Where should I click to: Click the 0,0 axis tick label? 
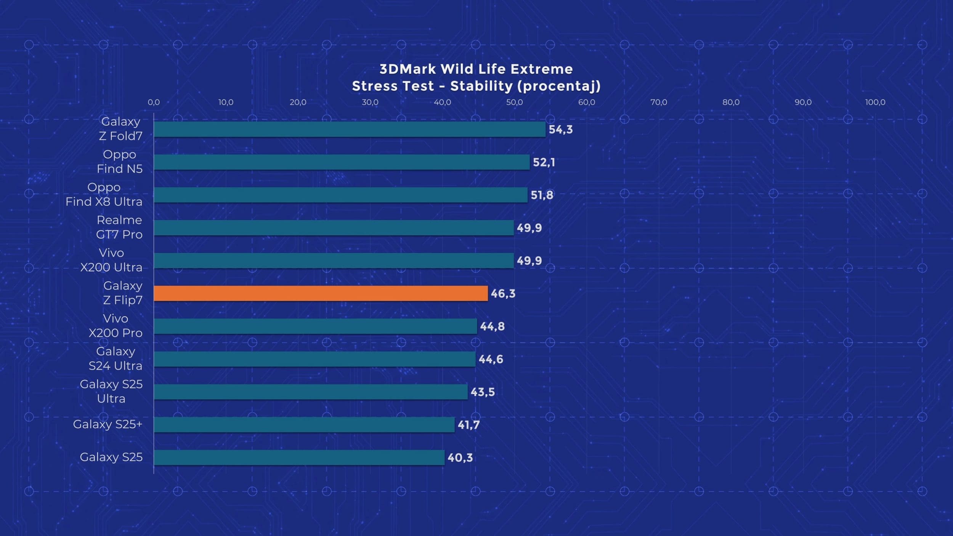coord(154,102)
